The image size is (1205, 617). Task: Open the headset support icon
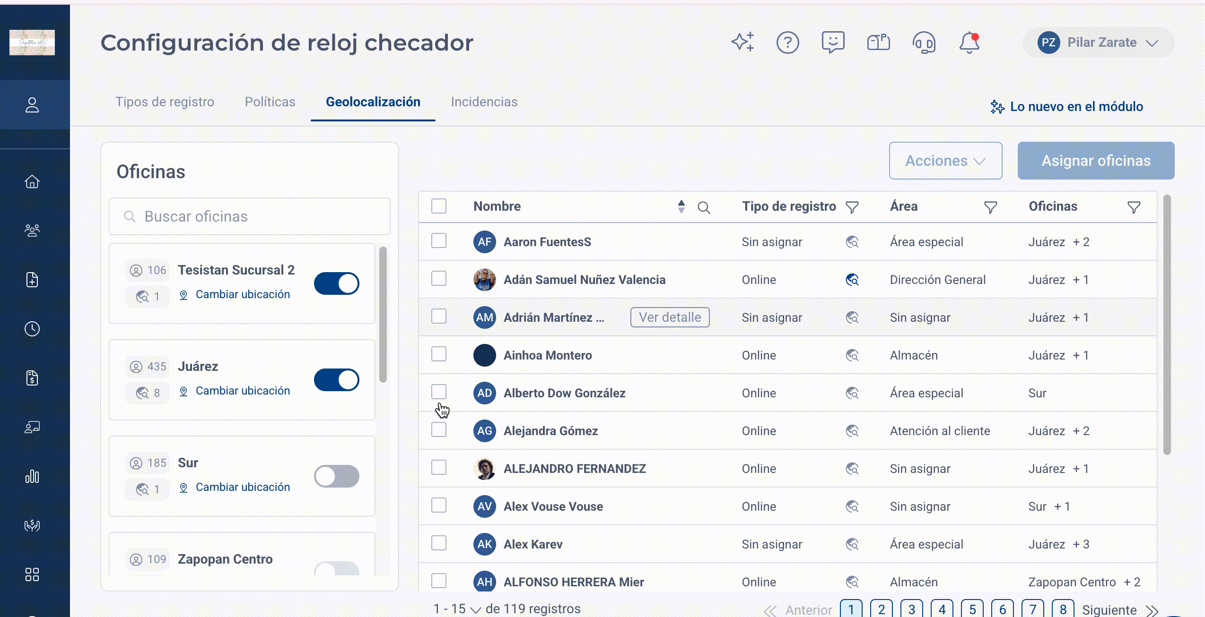924,43
